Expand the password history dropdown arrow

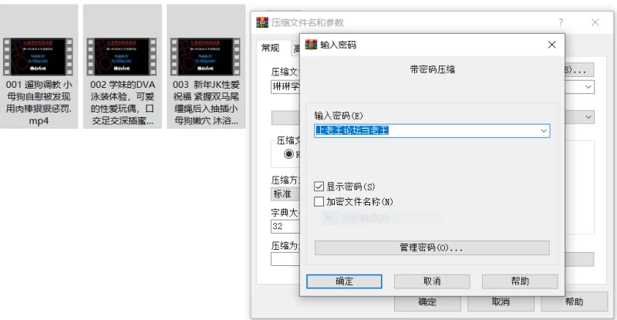pyautogui.click(x=544, y=130)
